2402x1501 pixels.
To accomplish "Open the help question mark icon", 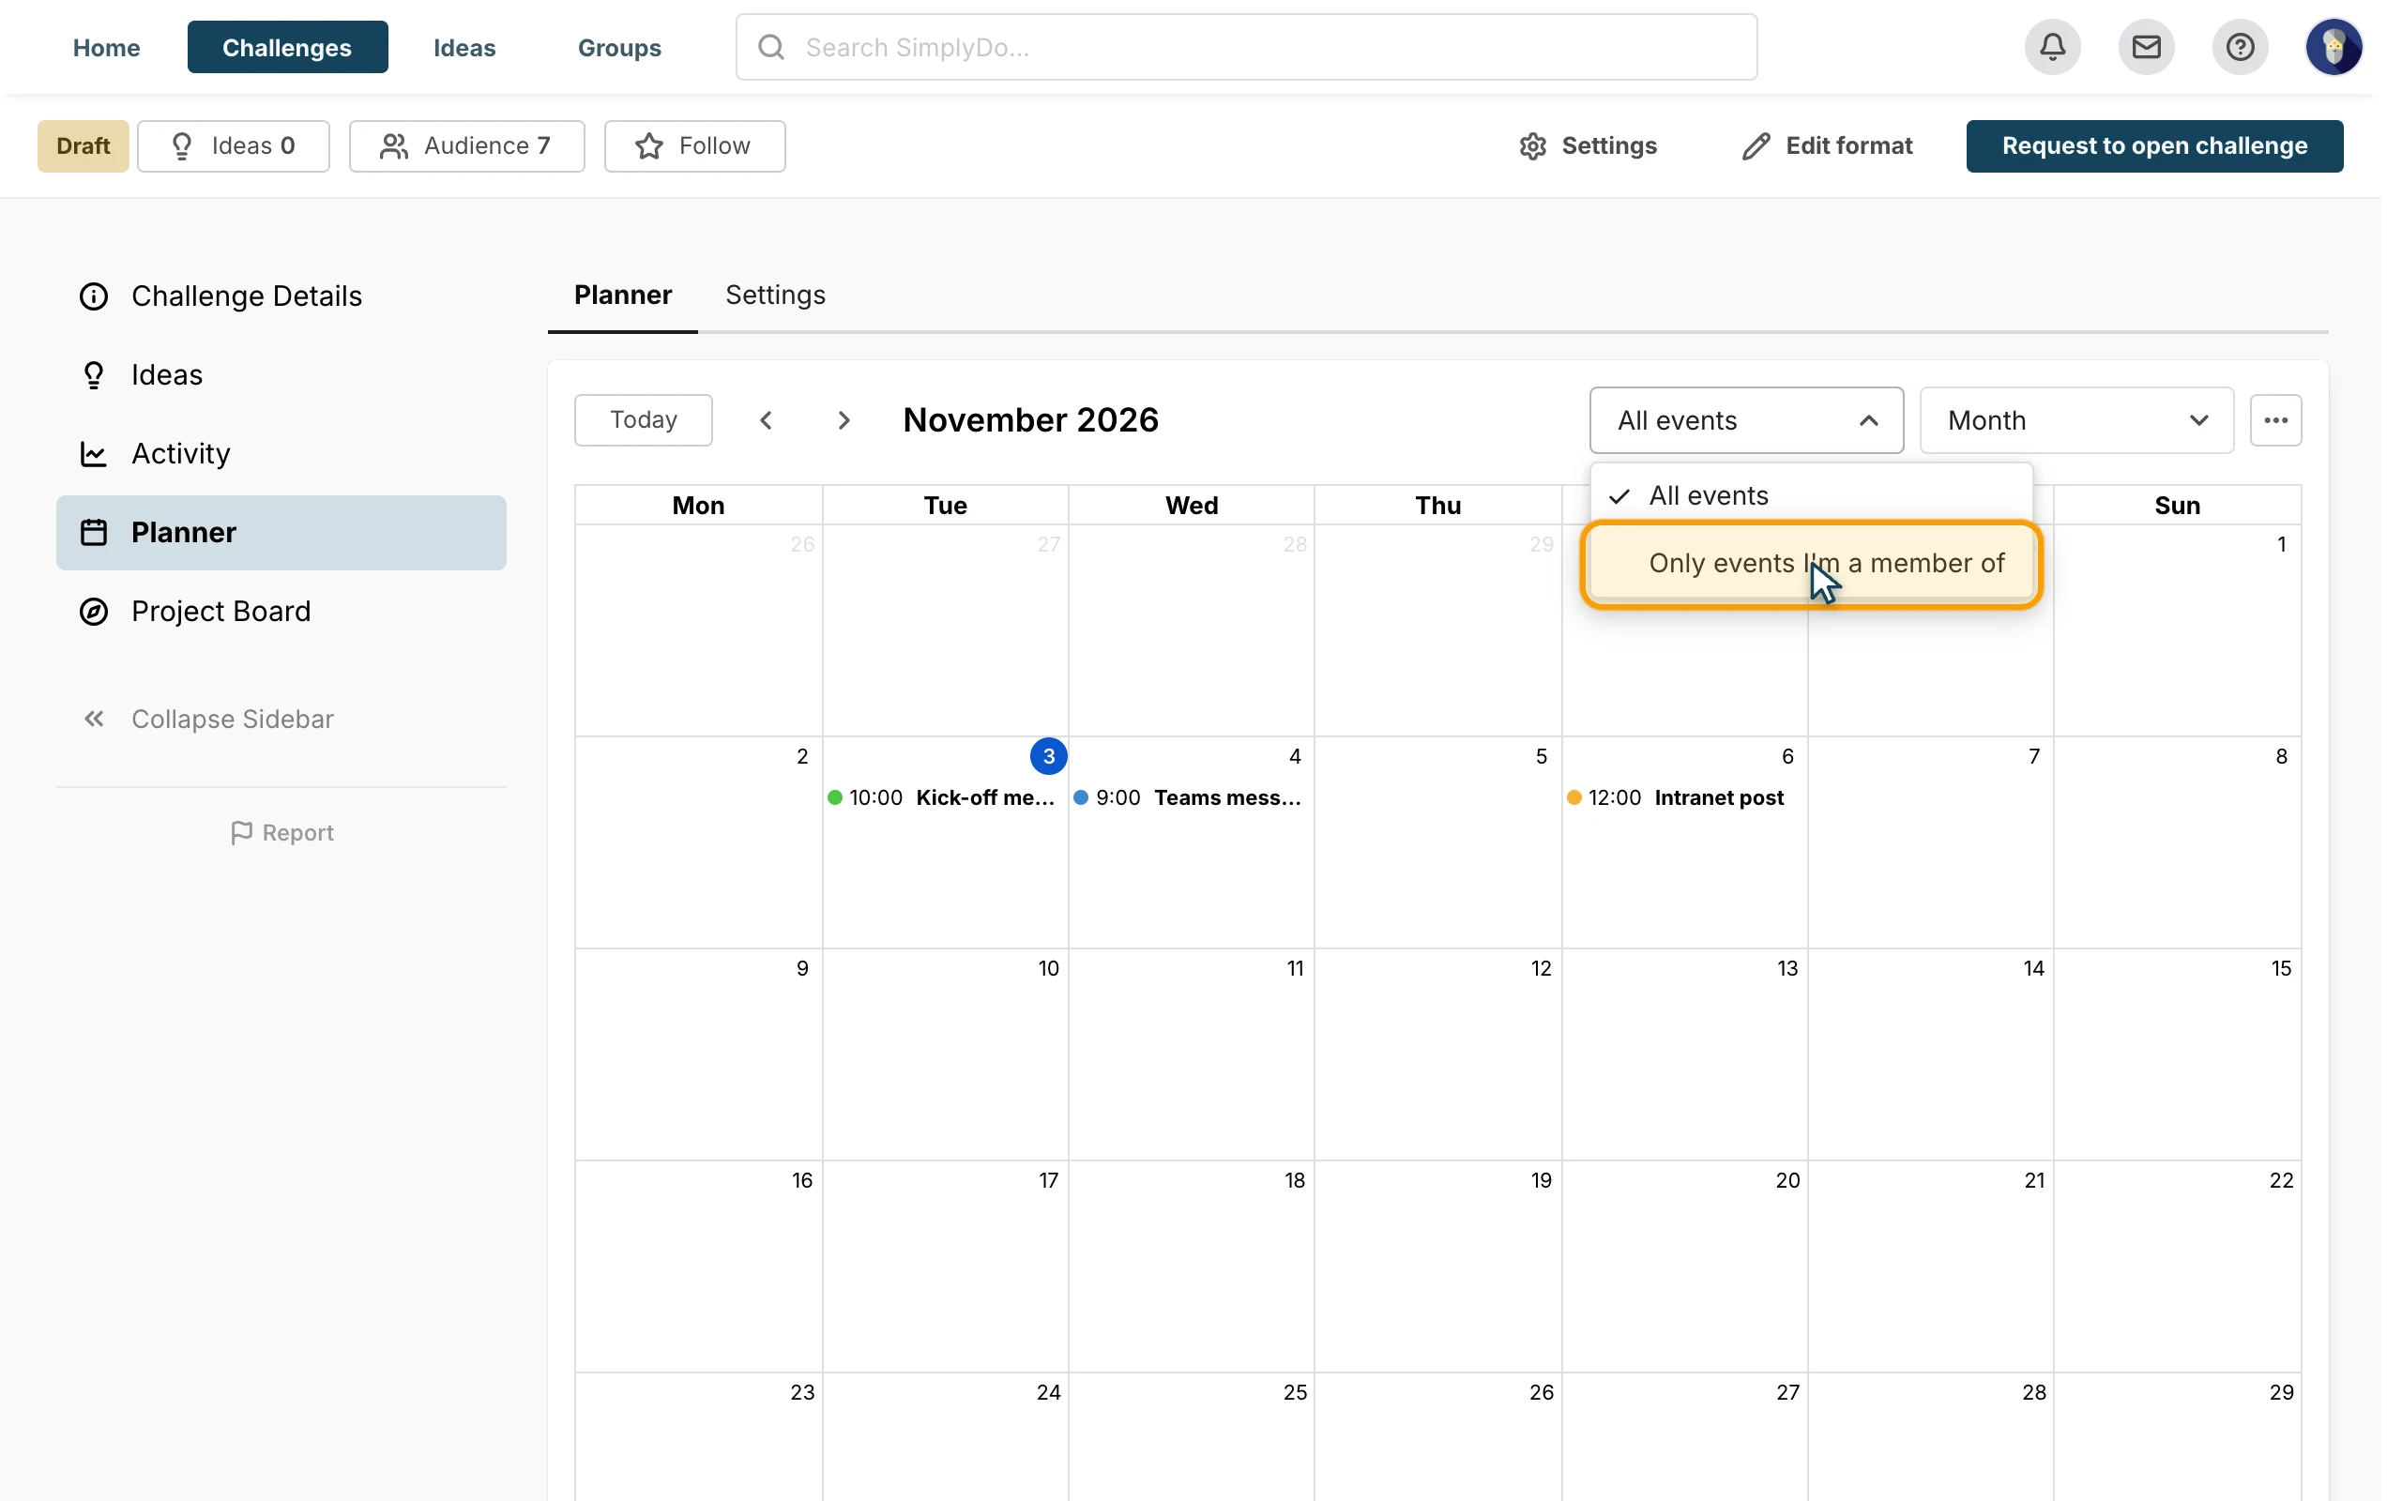I will click(2240, 47).
